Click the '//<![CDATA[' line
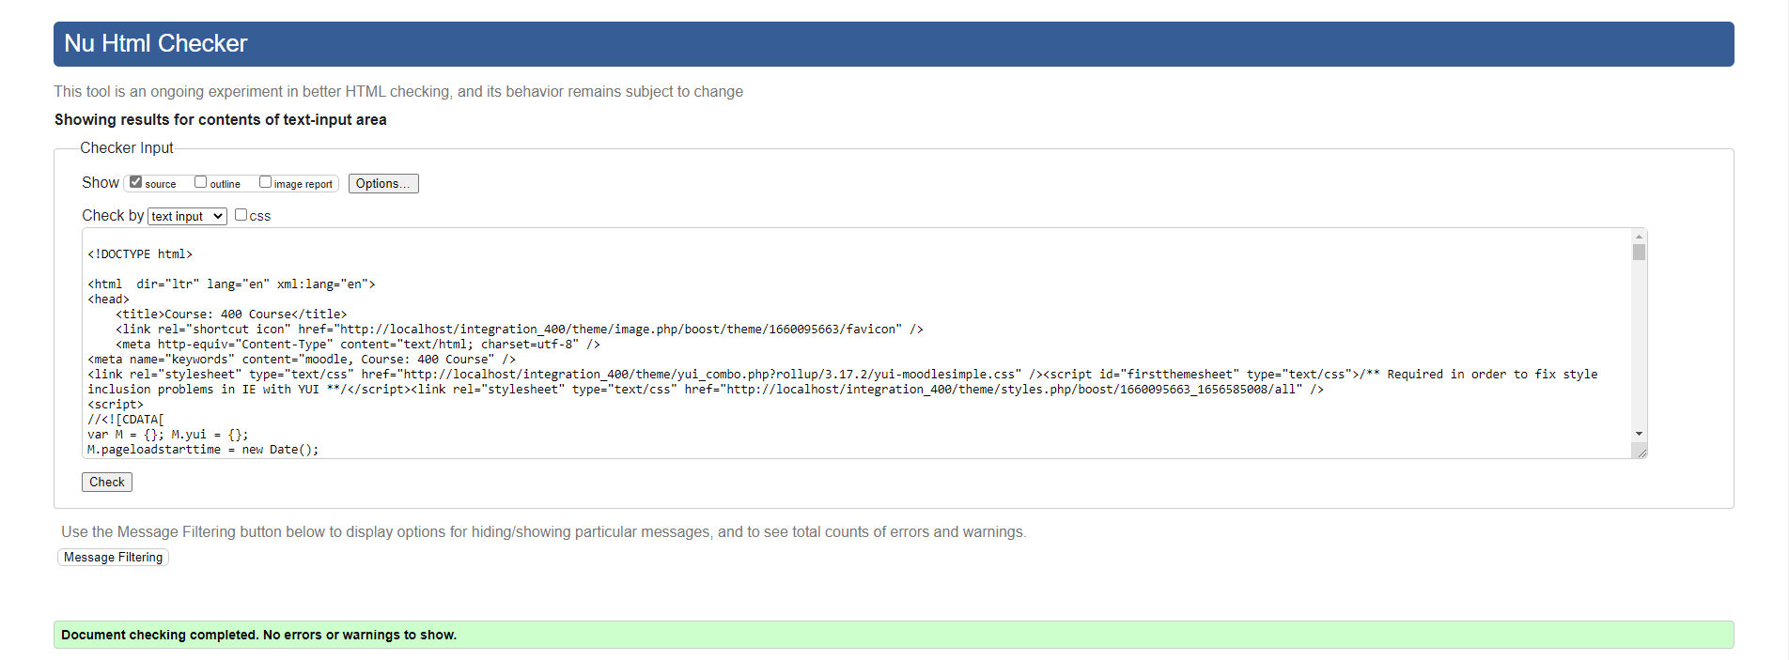The width and height of the screenshot is (1789, 660). point(126,420)
